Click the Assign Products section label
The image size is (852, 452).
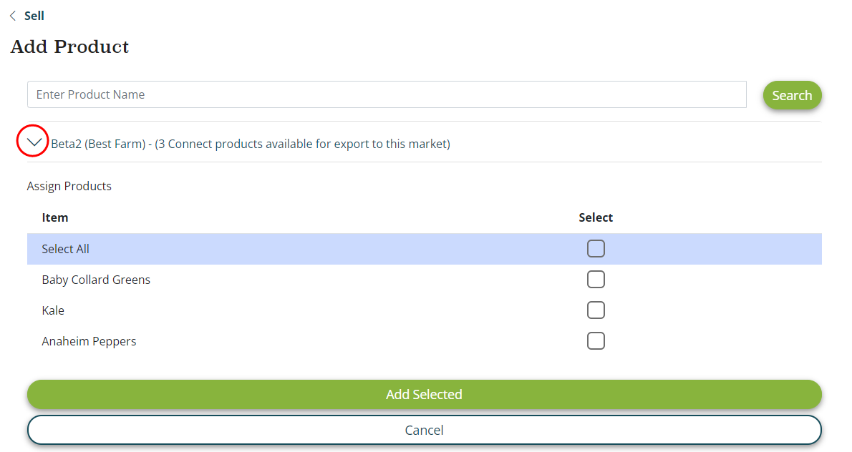69,186
